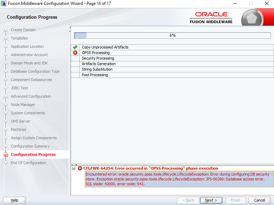Select the OPSS Processing row

pyautogui.click(x=172, y=53)
